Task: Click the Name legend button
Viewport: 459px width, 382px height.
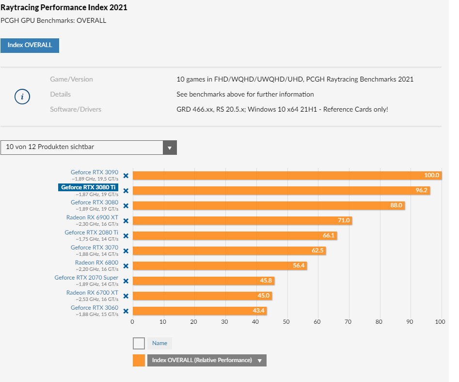Action: pos(159,343)
